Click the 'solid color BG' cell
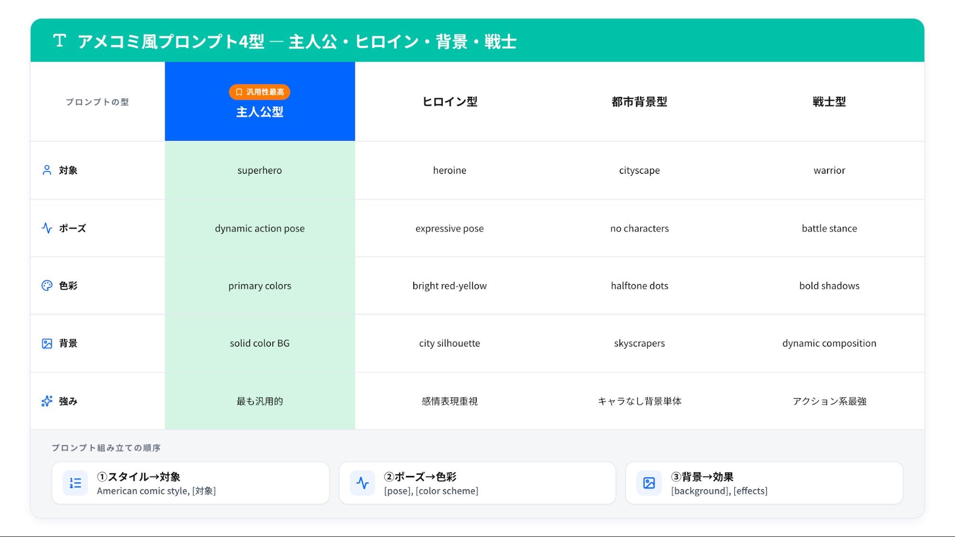The image size is (955, 537). point(260,343)
